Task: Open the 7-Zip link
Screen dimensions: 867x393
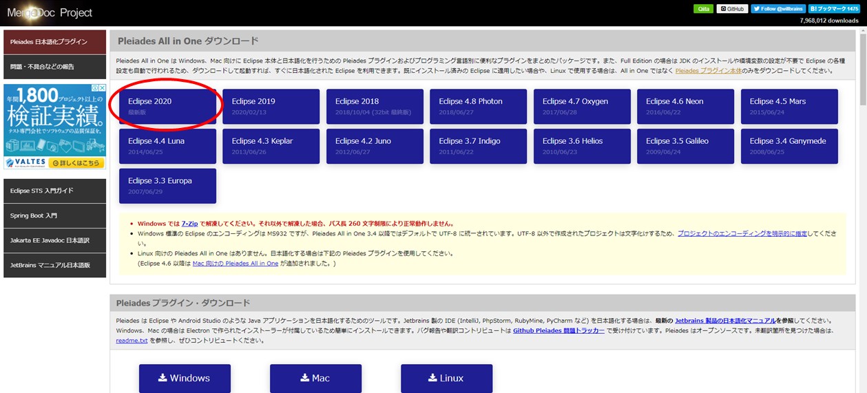Action: click(189, 224)
